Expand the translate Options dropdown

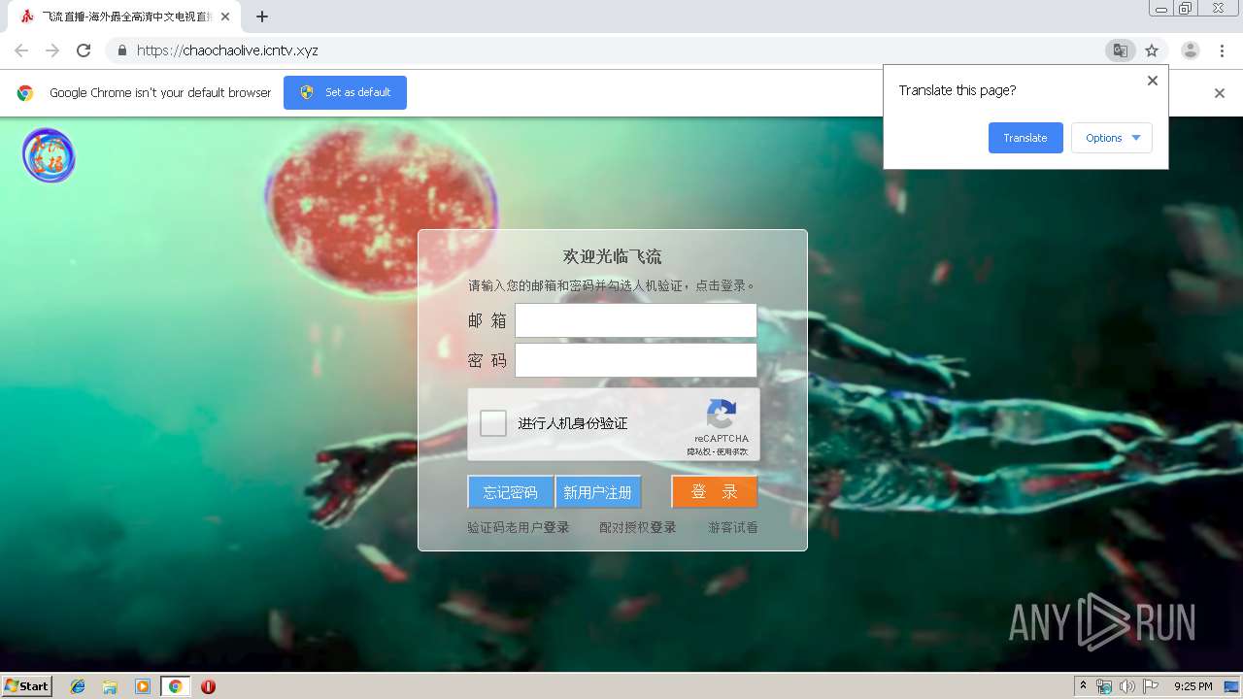click(x=1112, y=138)
